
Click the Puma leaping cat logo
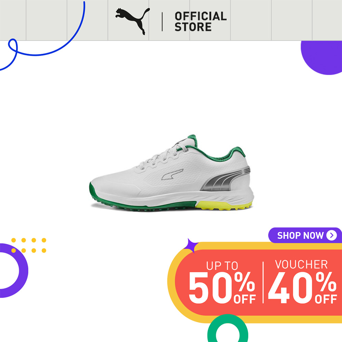133,21
